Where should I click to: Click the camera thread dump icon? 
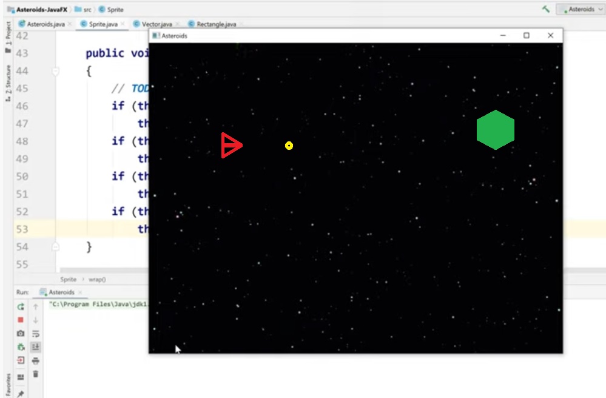21,333
